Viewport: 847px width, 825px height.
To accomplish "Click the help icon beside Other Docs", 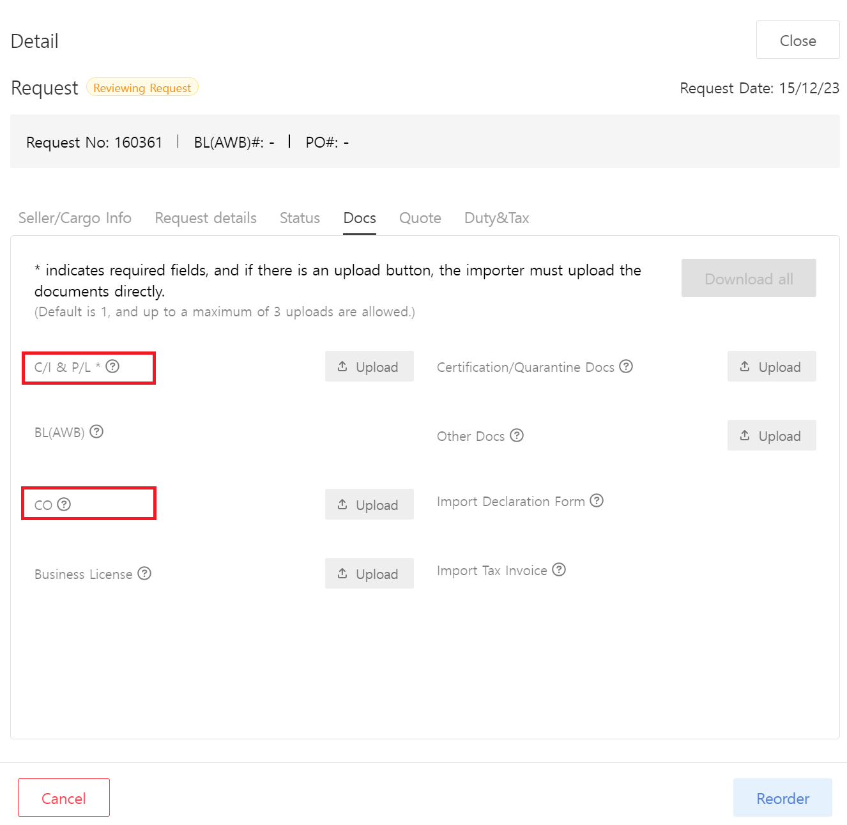I will click(517, 435).
